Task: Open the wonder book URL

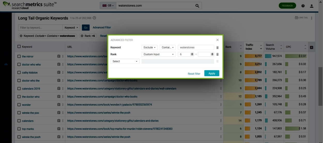Action: click(x=110, y=105)
